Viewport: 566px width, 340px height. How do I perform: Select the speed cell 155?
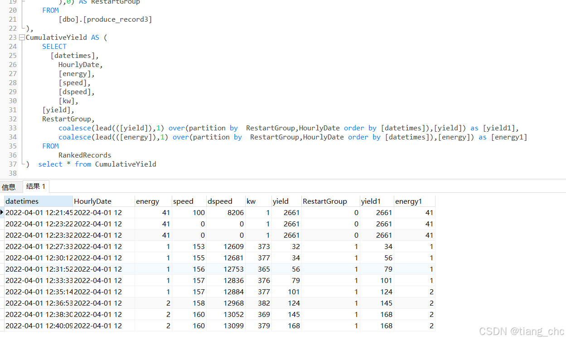pos(189,258)
